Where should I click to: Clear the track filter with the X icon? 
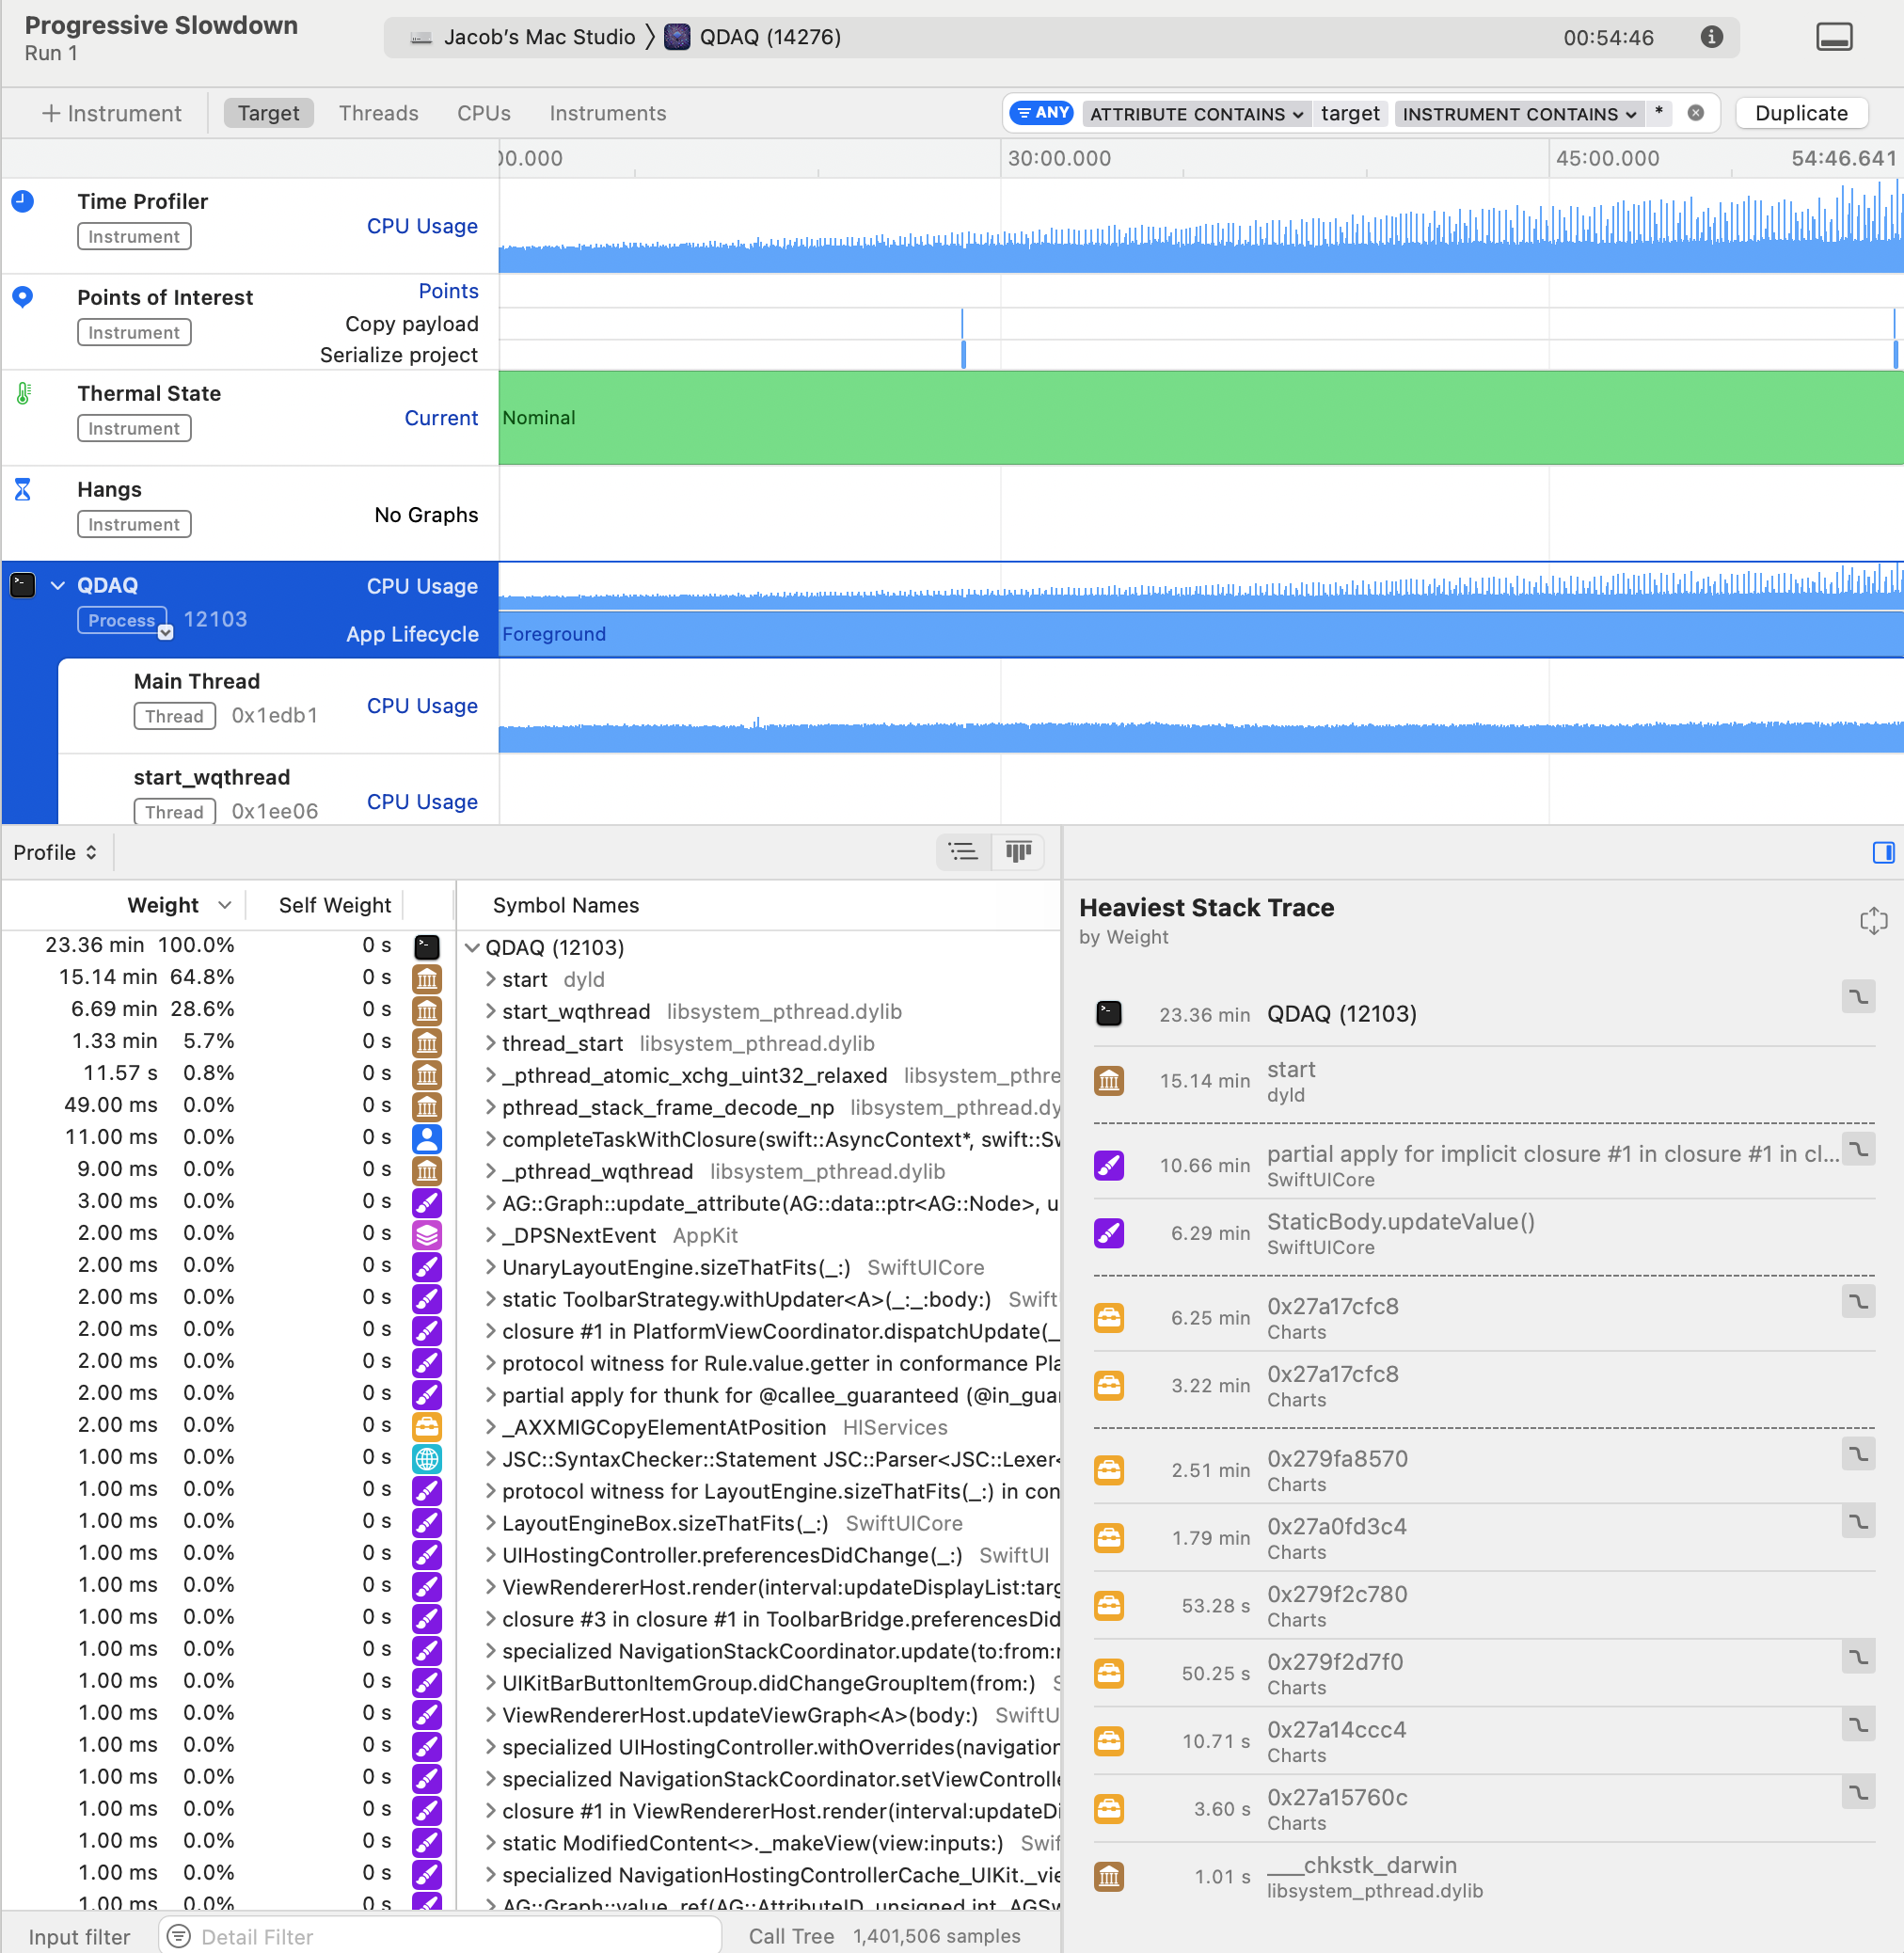[1695, 113]
